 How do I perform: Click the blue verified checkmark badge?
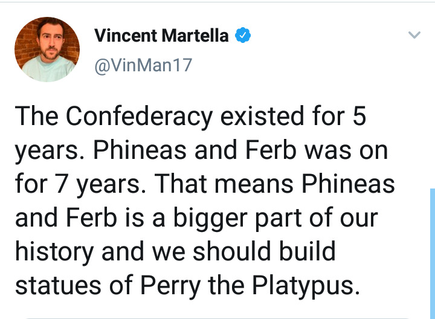[x=243, y=36]
